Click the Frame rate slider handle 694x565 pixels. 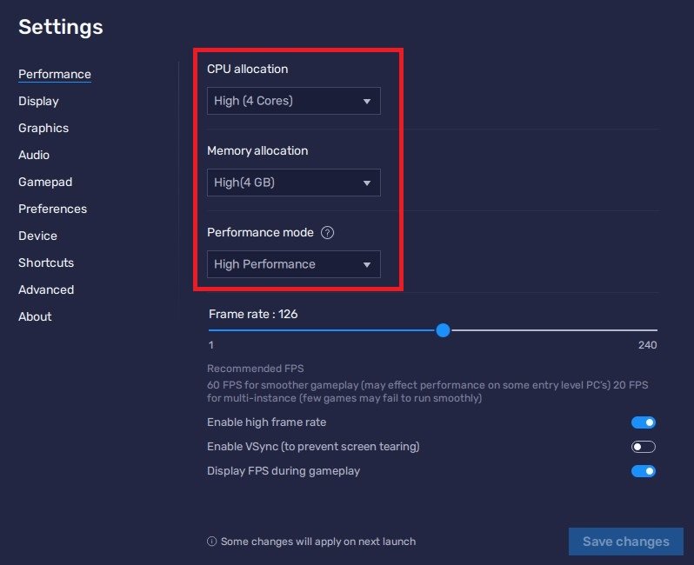443,330
